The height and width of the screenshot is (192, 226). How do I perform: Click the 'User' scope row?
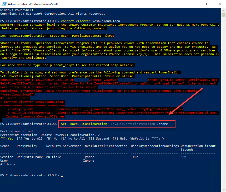pos(4,161)
